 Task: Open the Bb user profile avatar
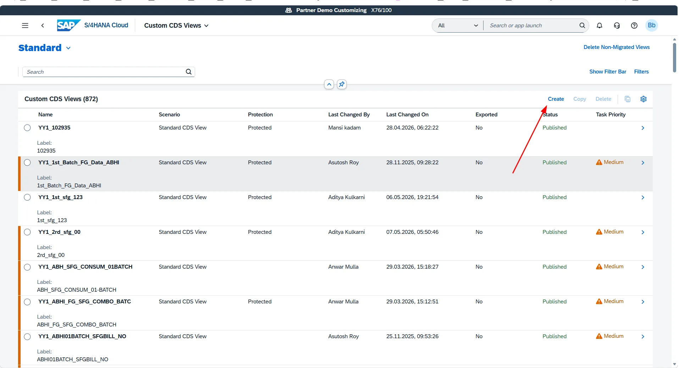click(x=652, y=26)
